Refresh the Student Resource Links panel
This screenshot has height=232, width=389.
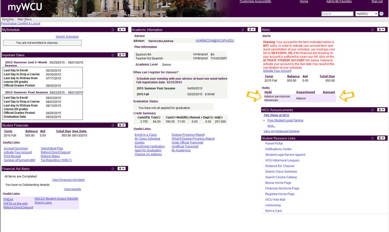[x=372, y=138]
